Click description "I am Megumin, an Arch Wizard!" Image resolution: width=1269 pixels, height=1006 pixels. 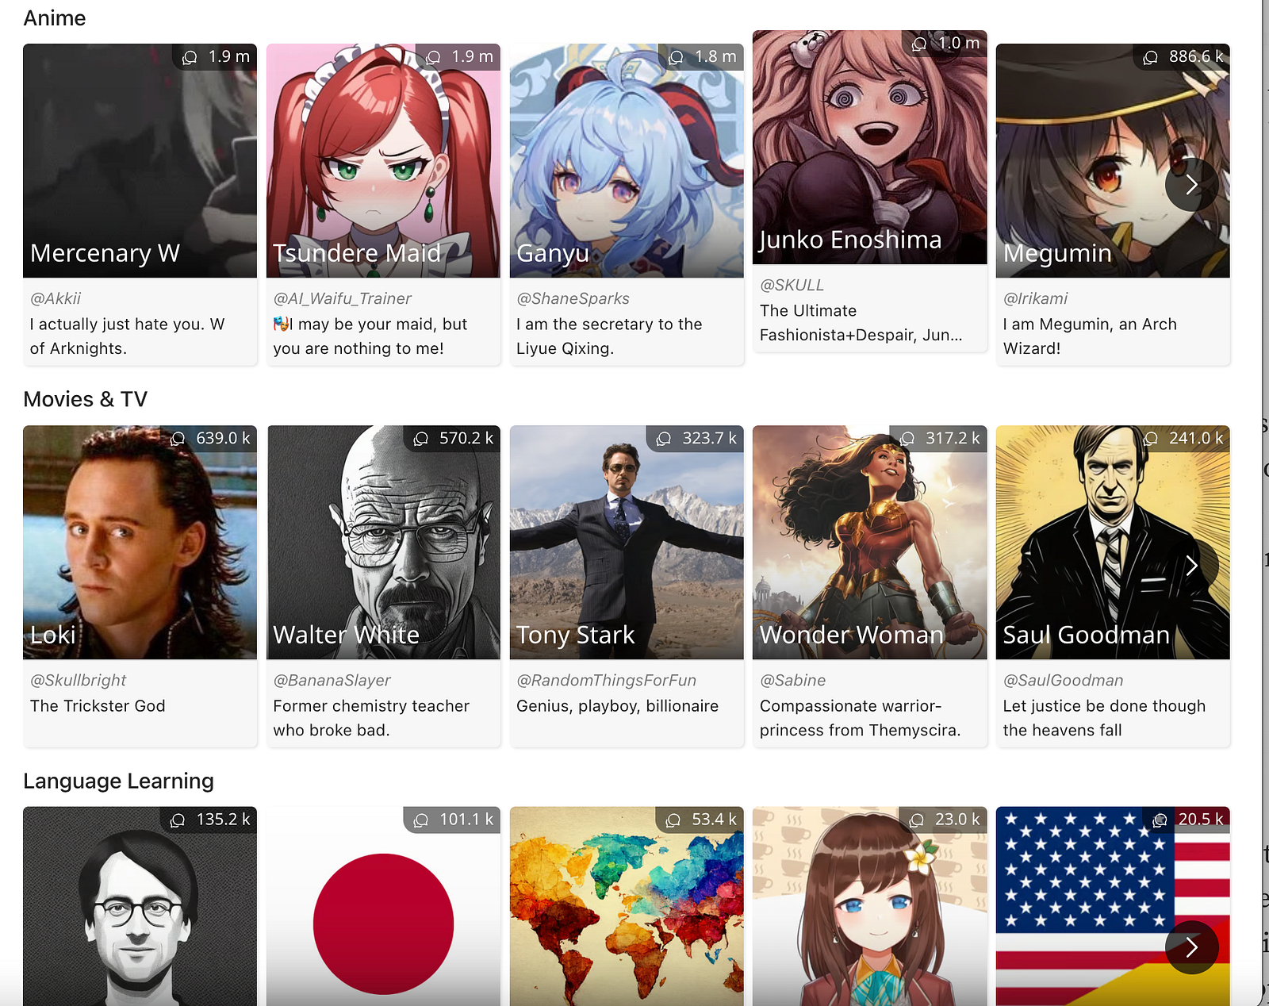[x=1090, y=336]
